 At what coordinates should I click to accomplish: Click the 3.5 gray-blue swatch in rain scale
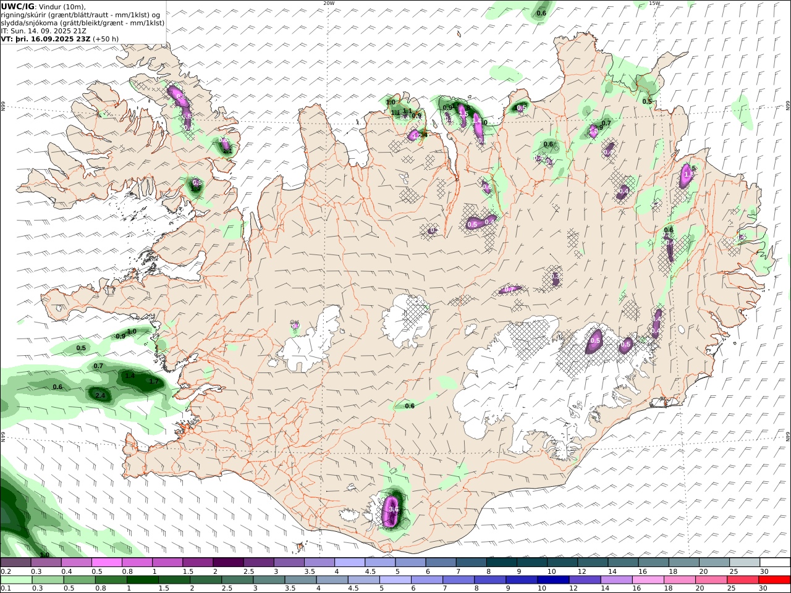[301, 580]
